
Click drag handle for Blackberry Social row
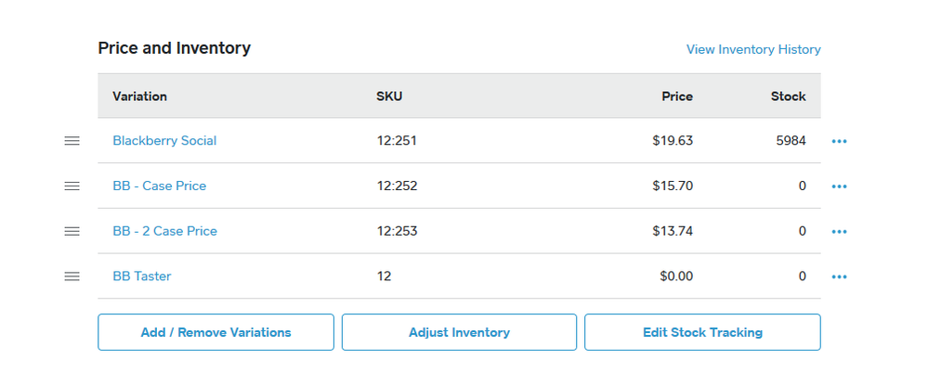point(72,141)
